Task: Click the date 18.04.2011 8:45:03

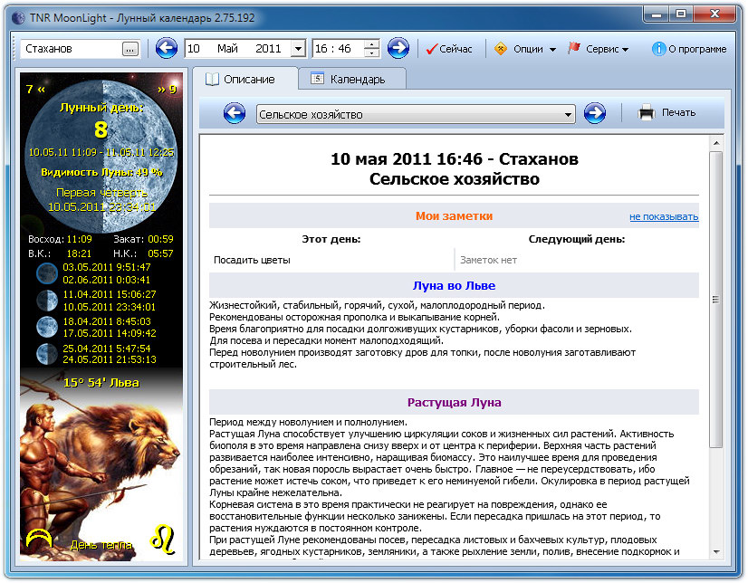Action: (x=107, y=321)
